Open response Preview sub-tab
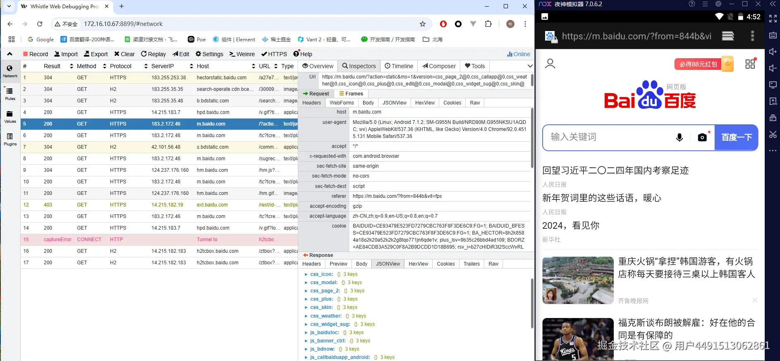 338,264
